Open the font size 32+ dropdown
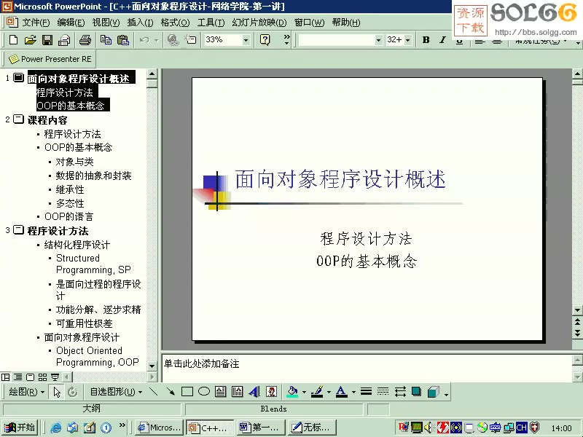 coord(408,40)
